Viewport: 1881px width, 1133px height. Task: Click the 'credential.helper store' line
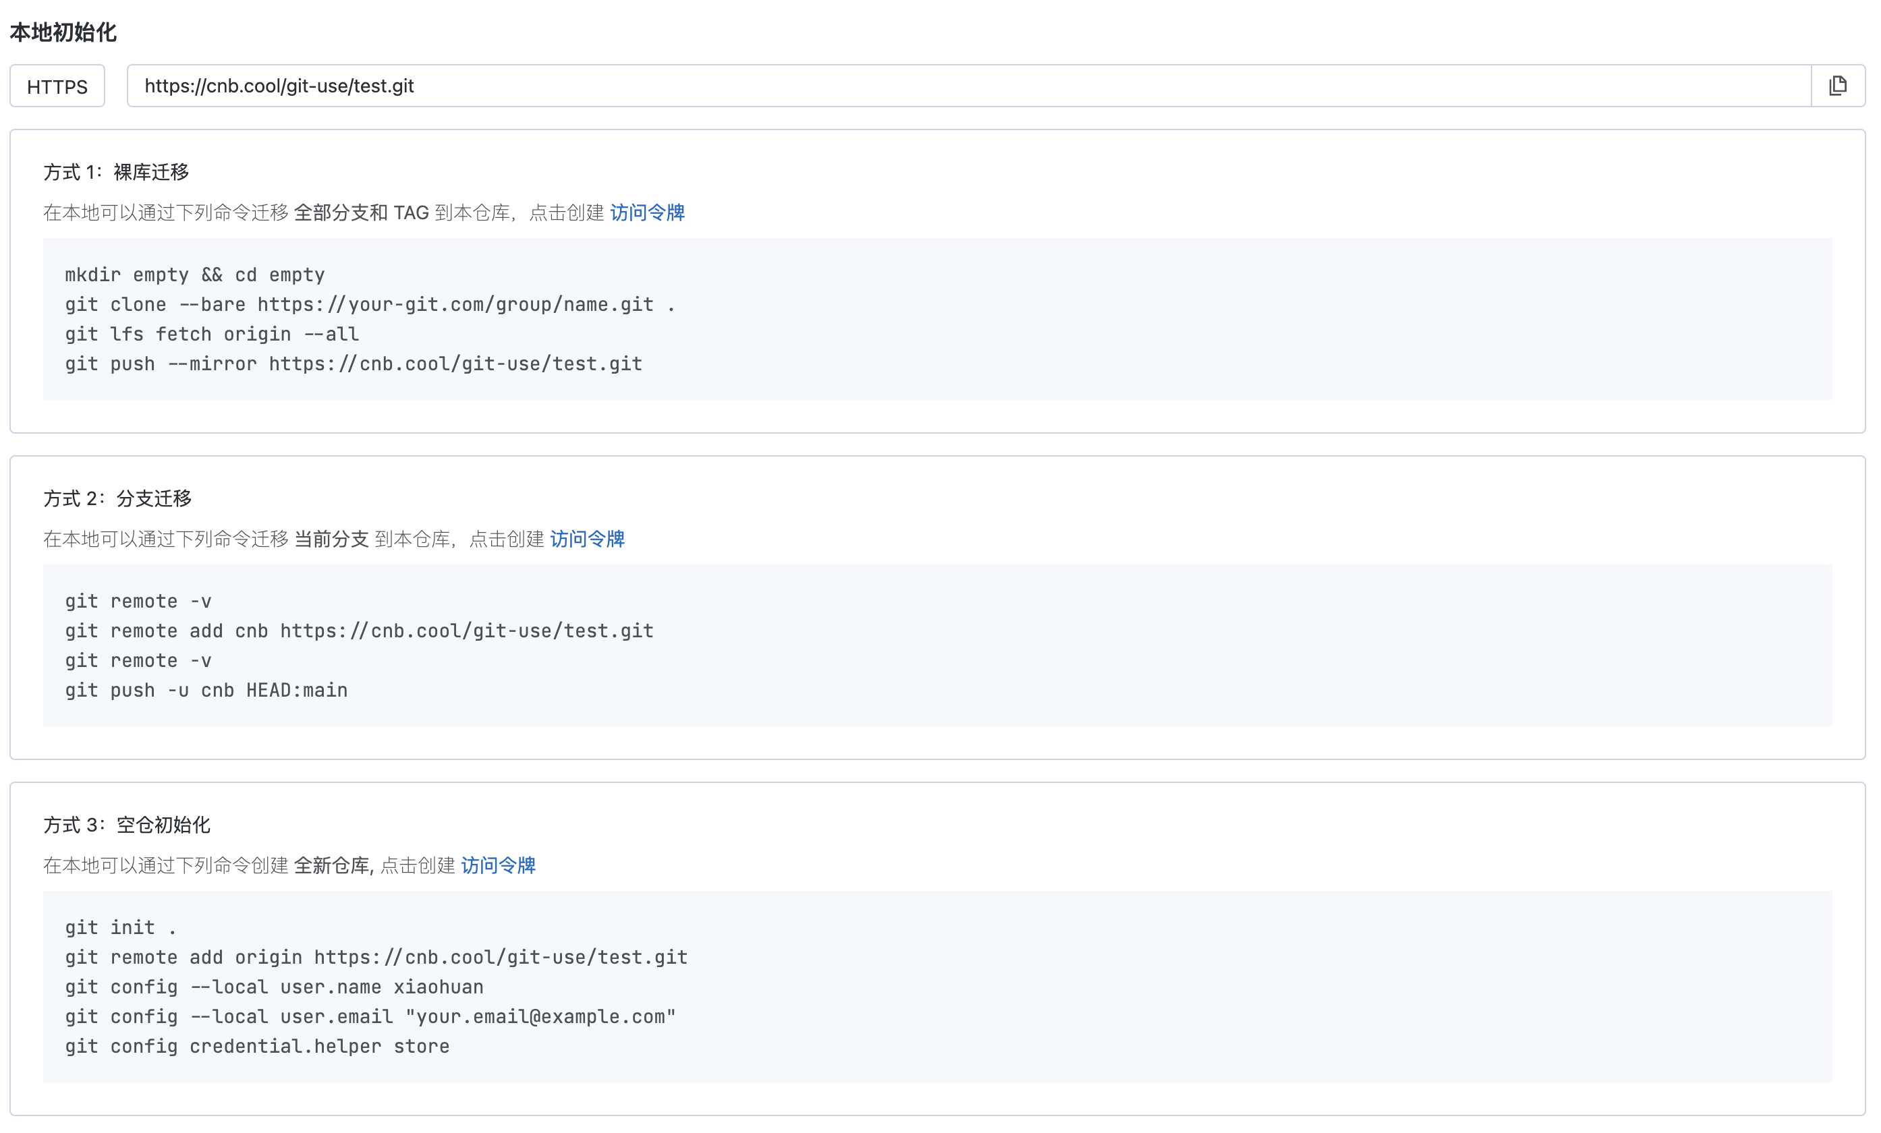[257, 1047]
